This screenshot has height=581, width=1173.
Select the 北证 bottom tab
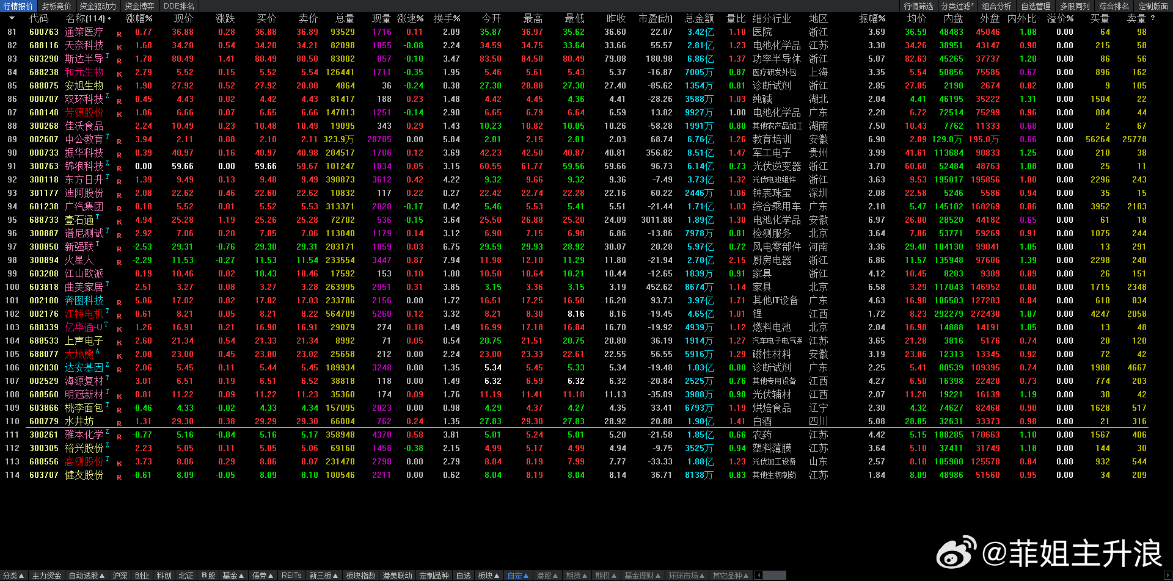(x=186, y=576)
